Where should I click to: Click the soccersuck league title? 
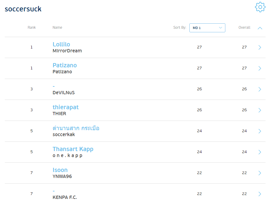[23, 9]
